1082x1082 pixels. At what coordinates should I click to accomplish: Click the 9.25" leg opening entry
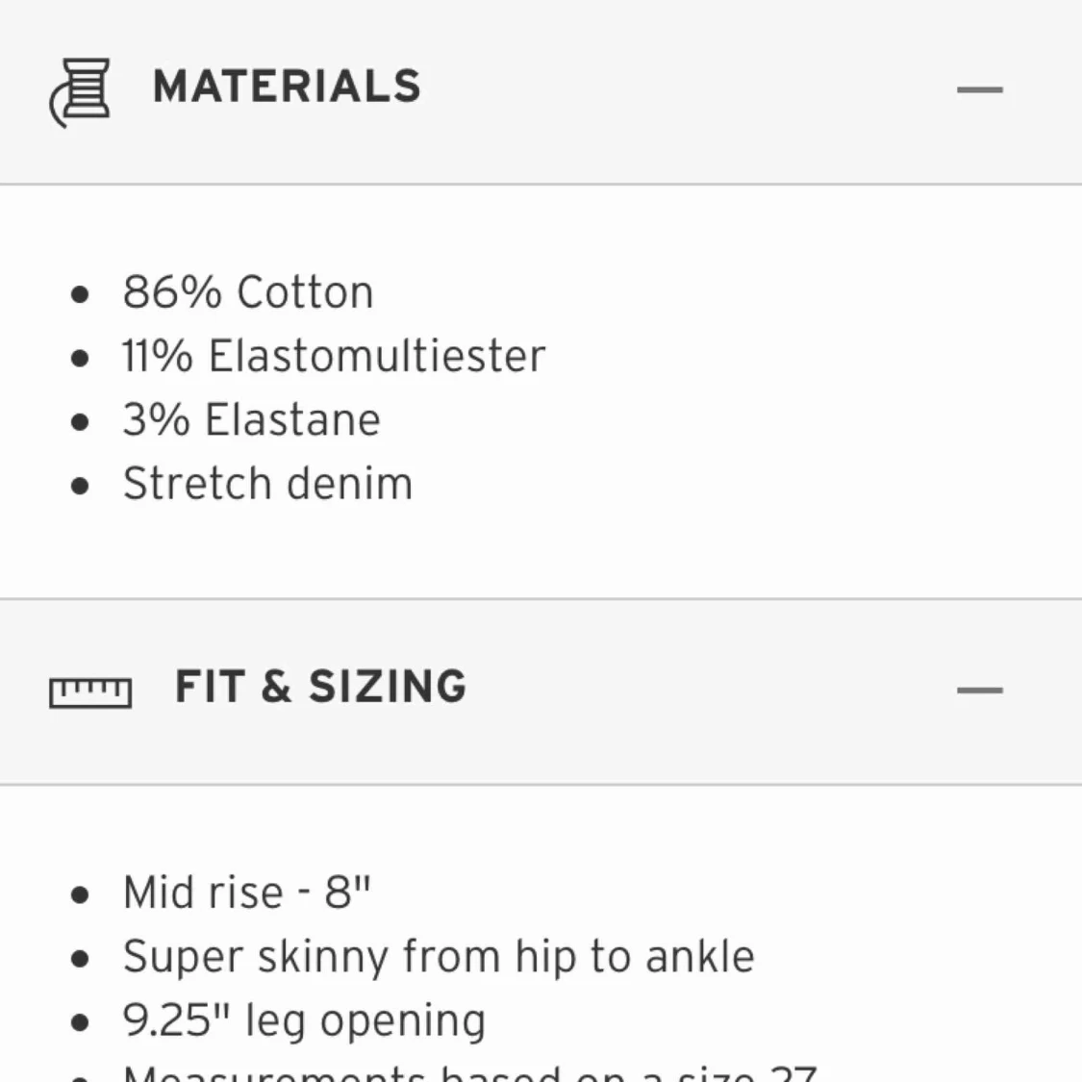click(304, 1020)
